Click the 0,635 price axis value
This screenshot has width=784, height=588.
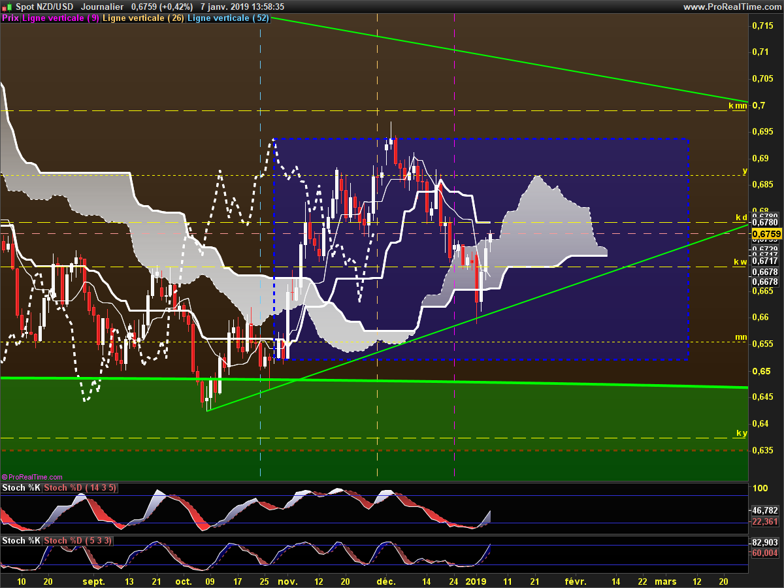(762, 451)
